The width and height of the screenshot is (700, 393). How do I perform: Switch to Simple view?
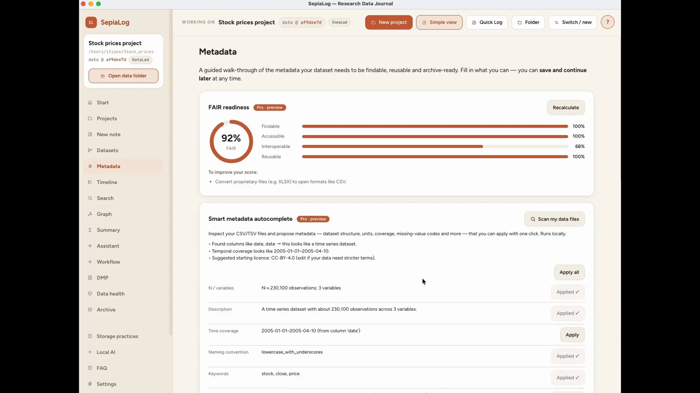click(439, 22)
